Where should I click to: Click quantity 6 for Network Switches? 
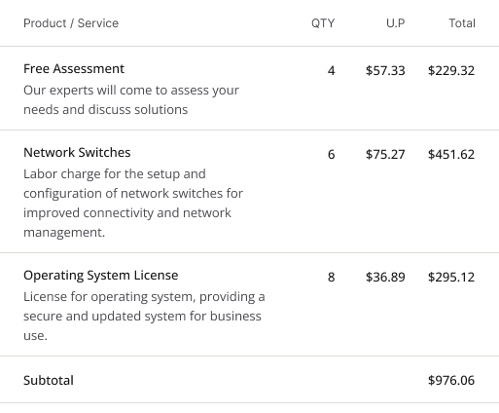pos(331,155)
